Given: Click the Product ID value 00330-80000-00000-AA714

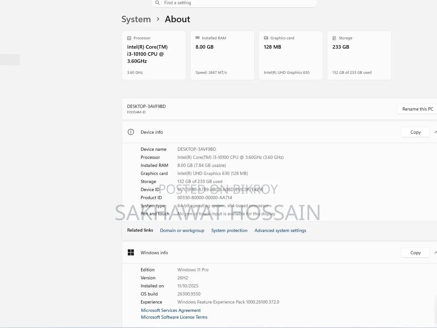Looking at the screenshot, I should (205, 198).
